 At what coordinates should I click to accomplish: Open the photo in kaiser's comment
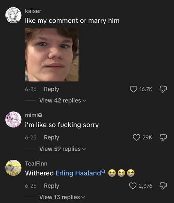coord(52,54)
